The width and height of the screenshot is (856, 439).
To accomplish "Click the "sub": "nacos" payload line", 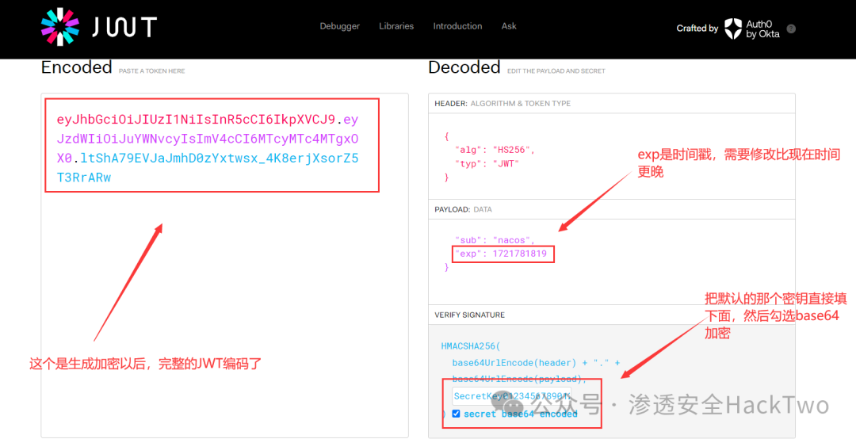I will pos(495,240).
